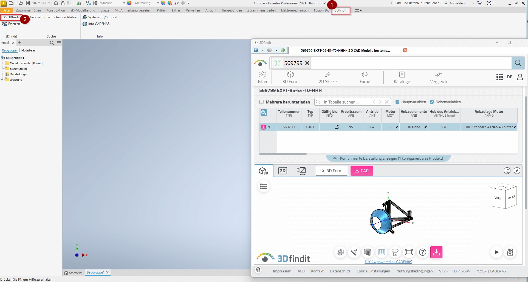
Task: Click the pink CAD download button
Action: coord(362,170)
